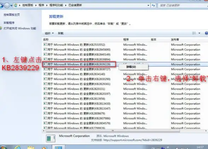Open the help question mark icon
Viewport: 208px width, 149px height.
click(207, 33)
